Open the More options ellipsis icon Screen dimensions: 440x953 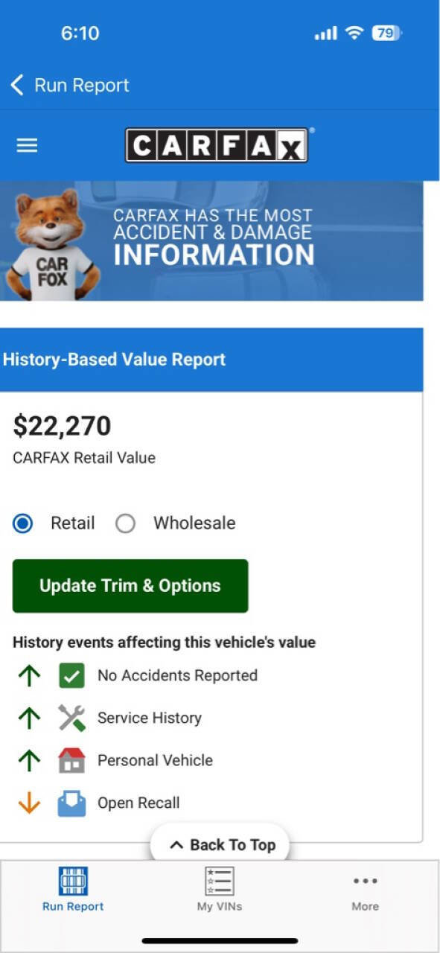(x=365, y=882)
